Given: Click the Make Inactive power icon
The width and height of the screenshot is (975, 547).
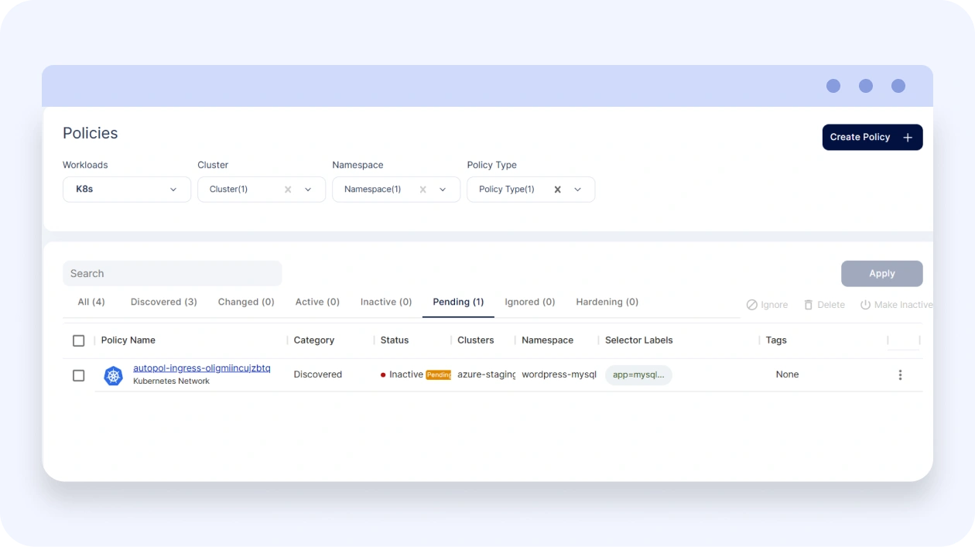Looking at the screenshot, I should (866, 305).
